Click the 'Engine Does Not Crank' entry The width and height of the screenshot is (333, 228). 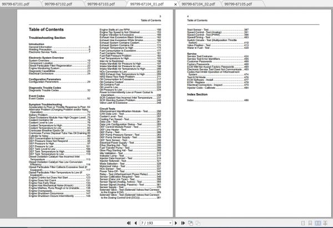pos(59,180)
